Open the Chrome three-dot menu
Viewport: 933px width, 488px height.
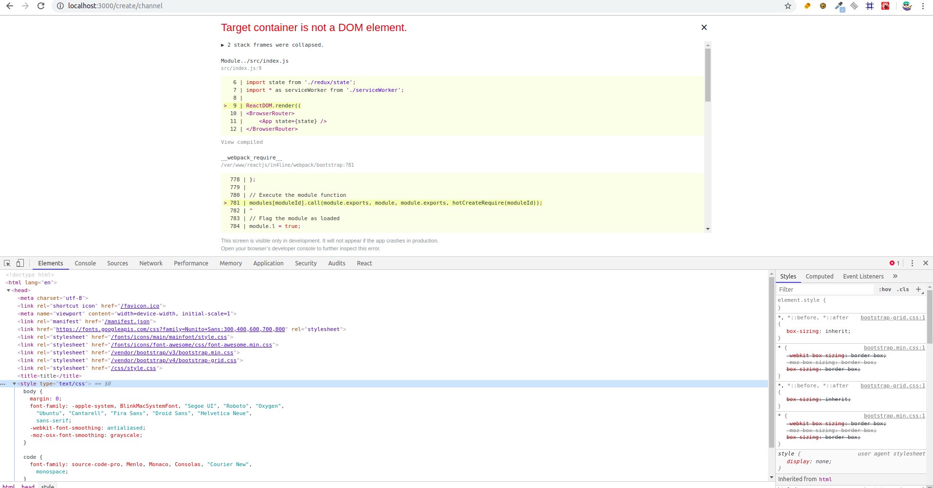click(x=923, y=6)
